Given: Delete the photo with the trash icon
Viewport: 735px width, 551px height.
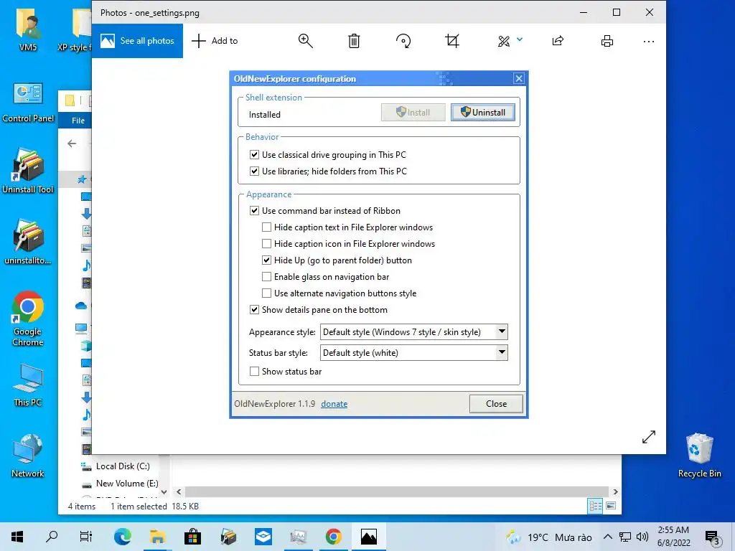Looking at the screenshot, I should coord(354,41).
